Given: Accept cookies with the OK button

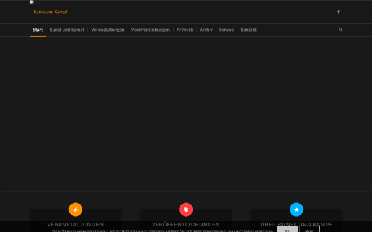Looking at the screenshot, I should click(287, 229).
